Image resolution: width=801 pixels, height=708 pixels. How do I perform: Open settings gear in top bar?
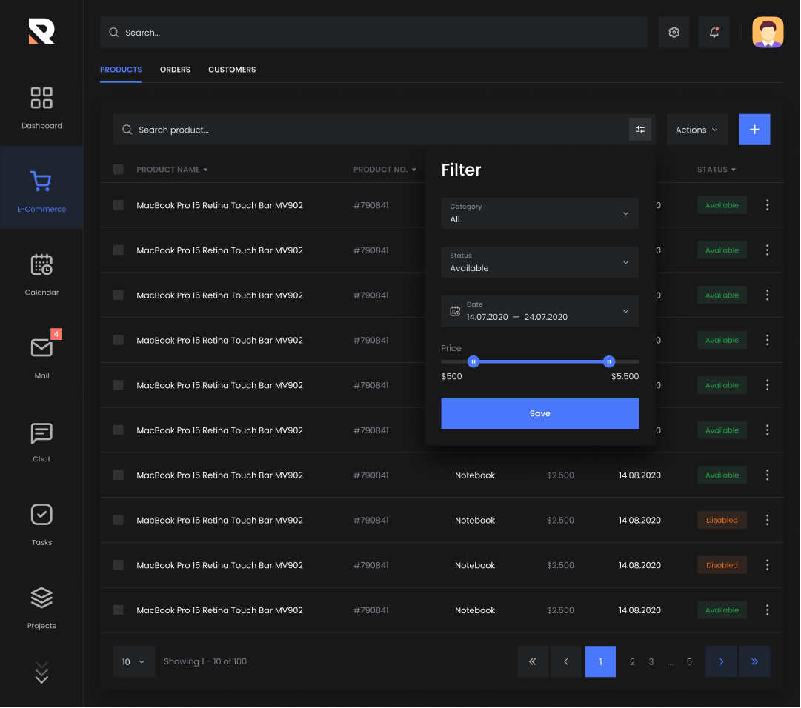click(674, 32)
